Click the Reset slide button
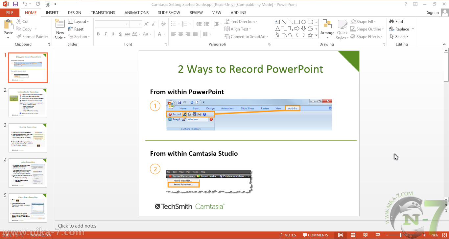The height and width of the screenshot is (239, 449). tap(76, 29)
